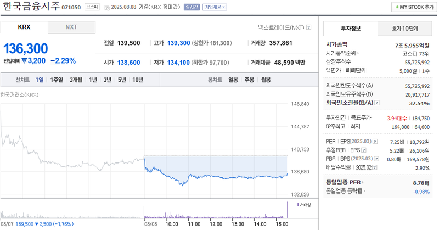Open help icon beside 외국인소진율(B/A)

click(x=377, y=103)
